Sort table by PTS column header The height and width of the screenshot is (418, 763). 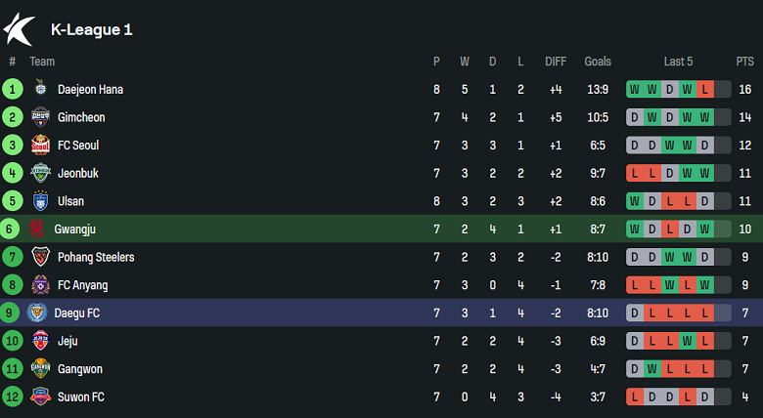click(x=744, y=62)
